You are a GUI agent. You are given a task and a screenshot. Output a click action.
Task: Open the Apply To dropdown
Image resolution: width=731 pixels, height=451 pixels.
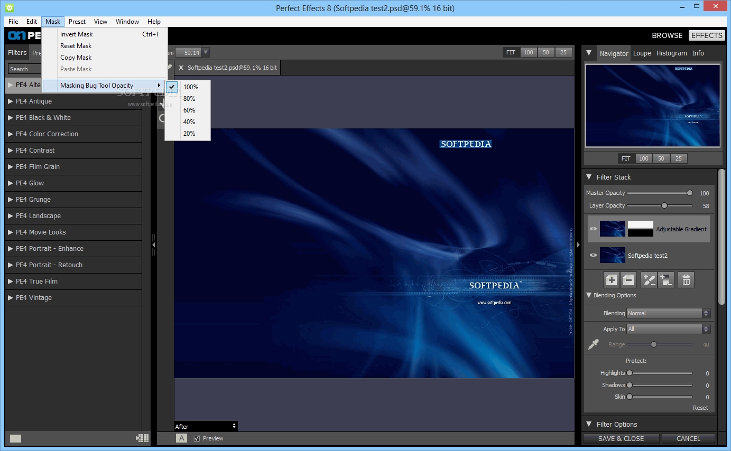pos(668,329)
